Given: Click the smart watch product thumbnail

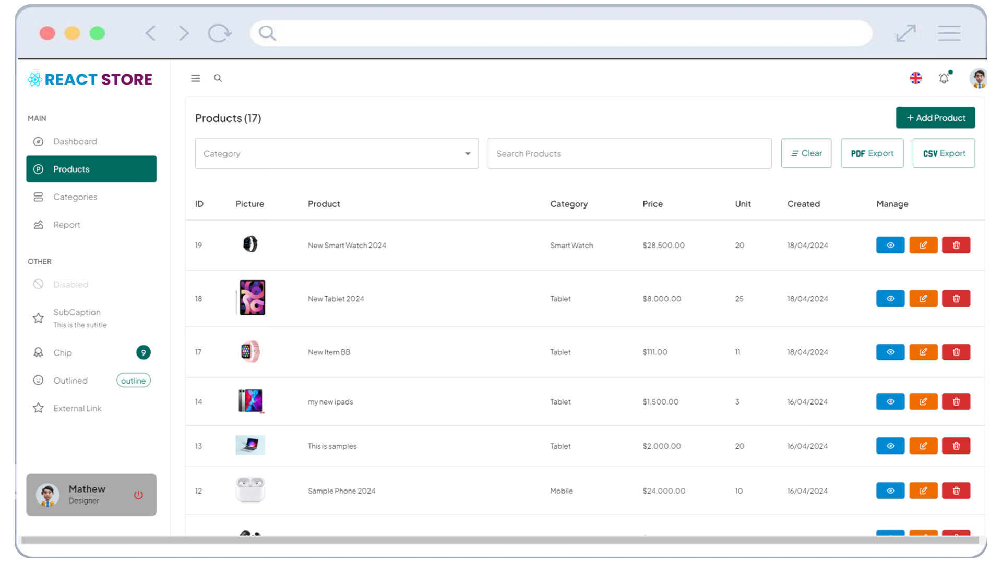Looking at the screenshot, I should pos(250,244).
